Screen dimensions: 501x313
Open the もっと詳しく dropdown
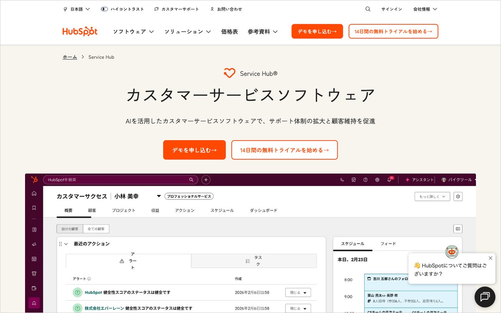pos(432,197)
